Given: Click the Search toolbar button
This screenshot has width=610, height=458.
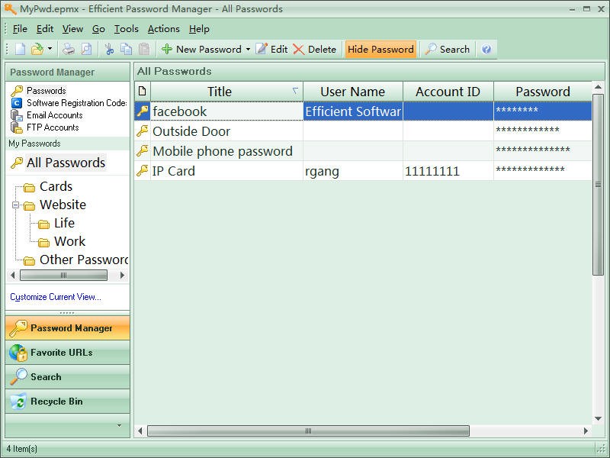Looking at the screenshot, I should tap(448, 49).
